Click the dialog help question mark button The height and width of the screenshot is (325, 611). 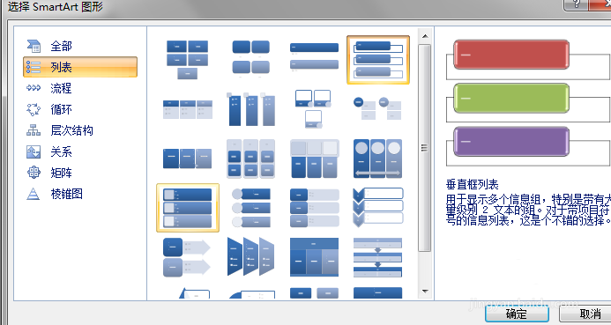click(576, 4)
